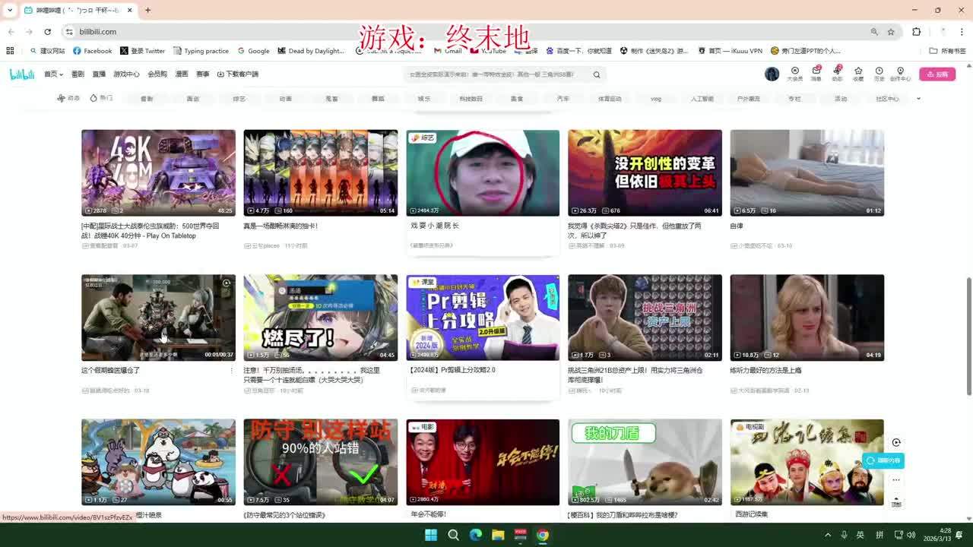This screenshot has height=547, width=973.
Task: Bookmark this page with the star icon
Action: click(x=891, y=32)
